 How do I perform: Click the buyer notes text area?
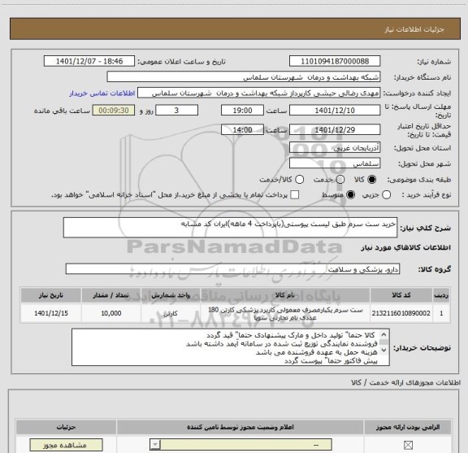(x=231, y=347)
